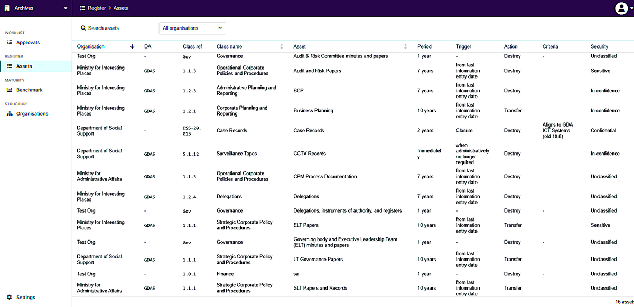The image size is (634, 307).
Task: Click class ref 5.1.12
Action: [190, 153]
